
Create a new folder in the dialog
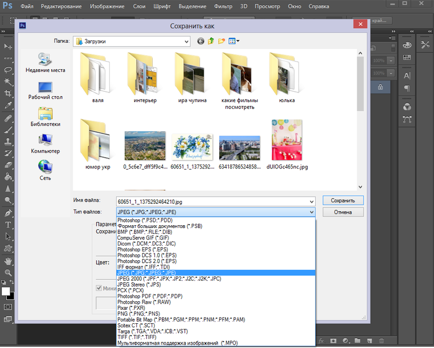[x=222, y=41]
